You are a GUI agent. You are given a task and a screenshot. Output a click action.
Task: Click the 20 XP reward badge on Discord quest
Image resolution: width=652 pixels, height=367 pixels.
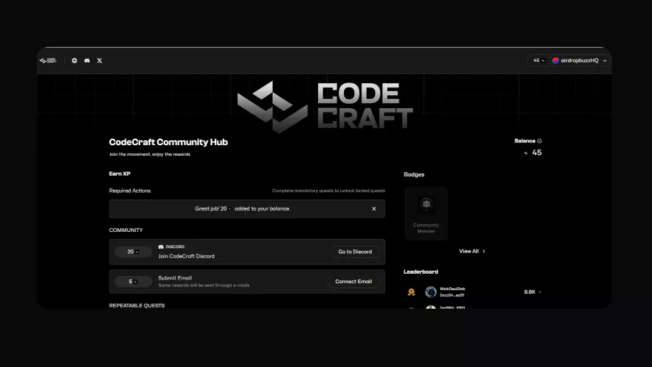(133, 252)
